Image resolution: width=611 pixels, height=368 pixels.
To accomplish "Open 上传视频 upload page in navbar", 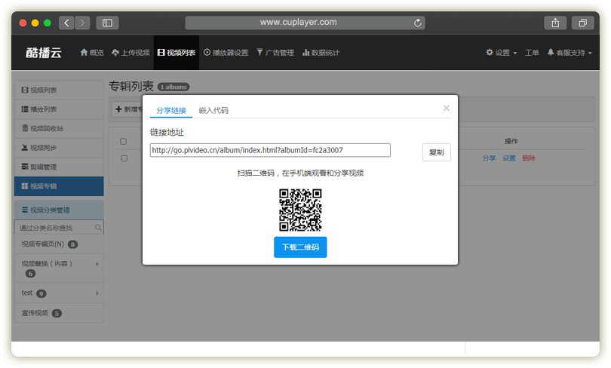I will [130, 53].
